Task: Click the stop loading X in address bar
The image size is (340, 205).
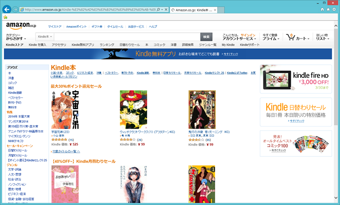Action: click(166, 10)
